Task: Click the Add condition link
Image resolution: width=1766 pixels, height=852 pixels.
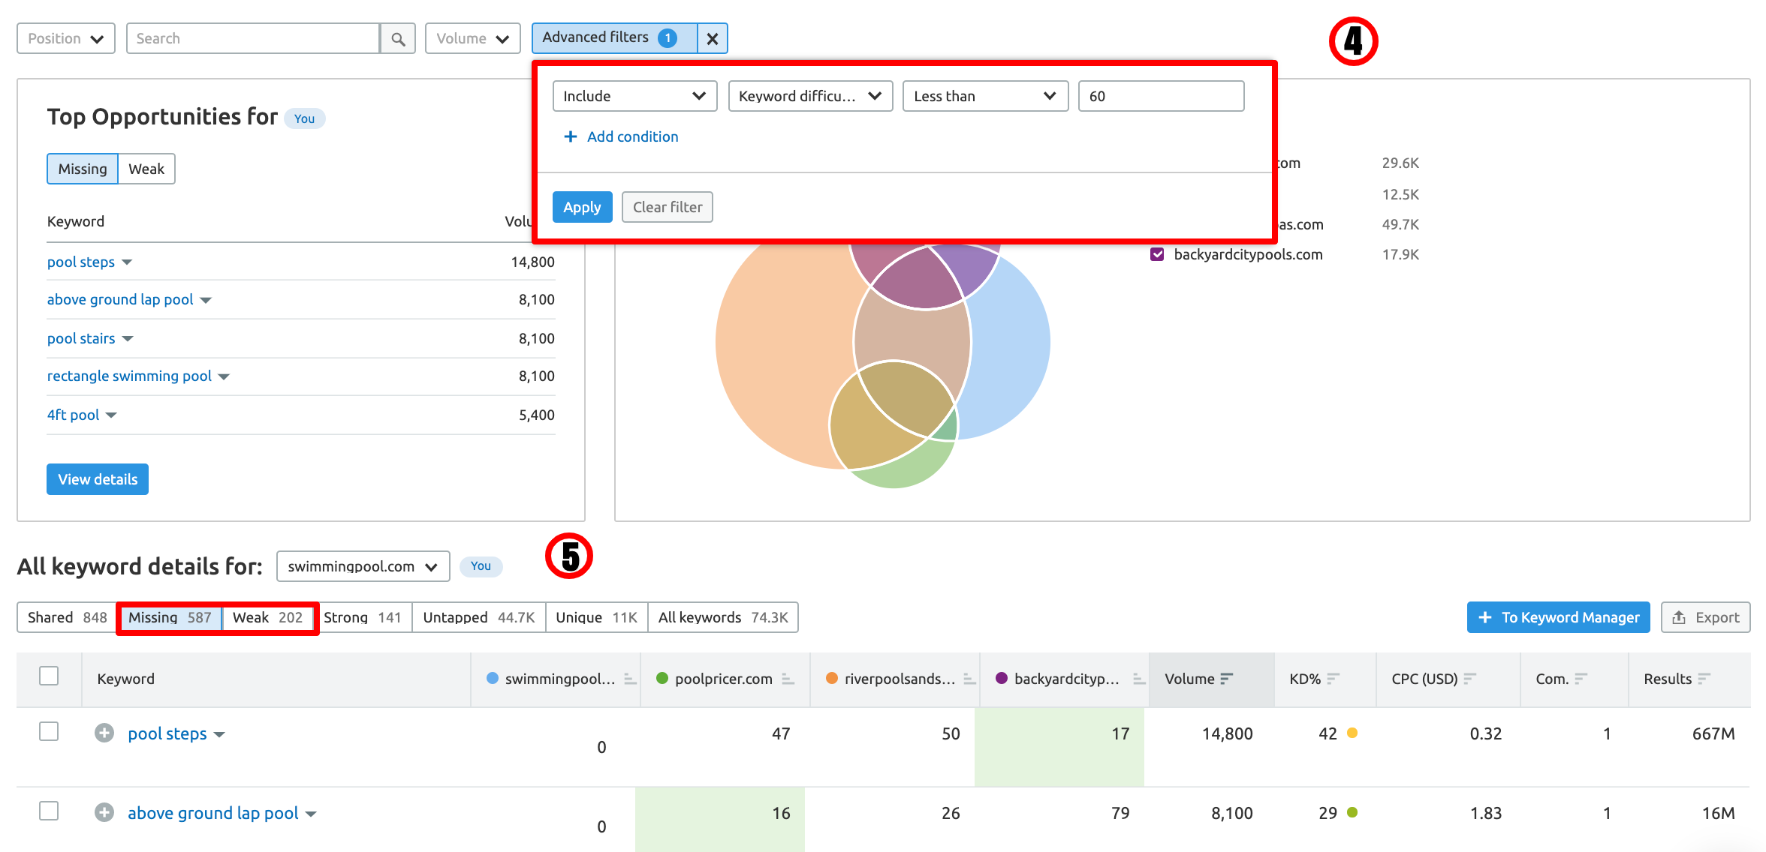Action: tap(622, 136)
